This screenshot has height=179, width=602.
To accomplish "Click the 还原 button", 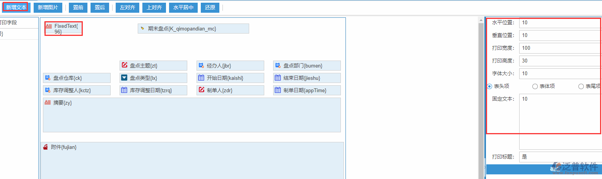I will pyautogui.click(x=210, y=8).
